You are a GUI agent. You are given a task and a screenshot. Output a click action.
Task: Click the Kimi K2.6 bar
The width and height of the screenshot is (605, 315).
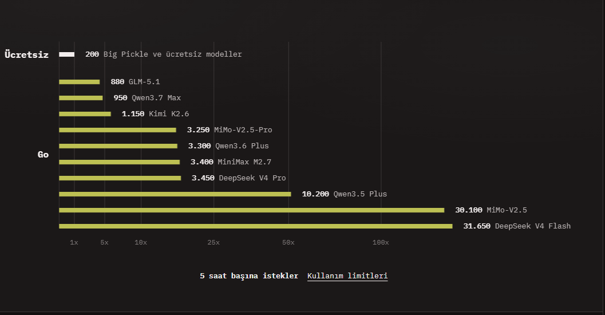(85, 114)
